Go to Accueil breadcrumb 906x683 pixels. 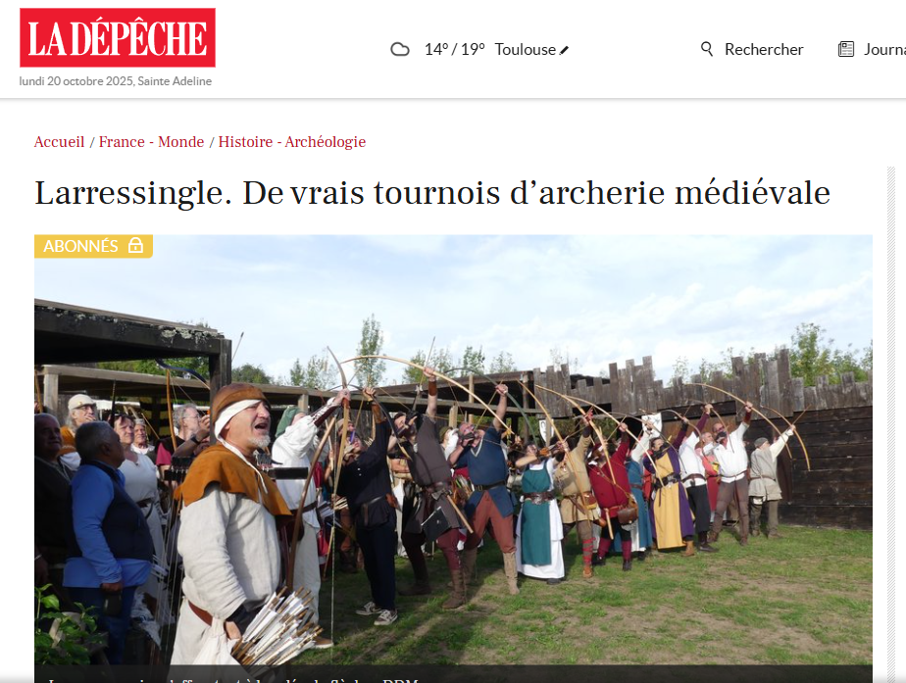click(x=60, y=142)
